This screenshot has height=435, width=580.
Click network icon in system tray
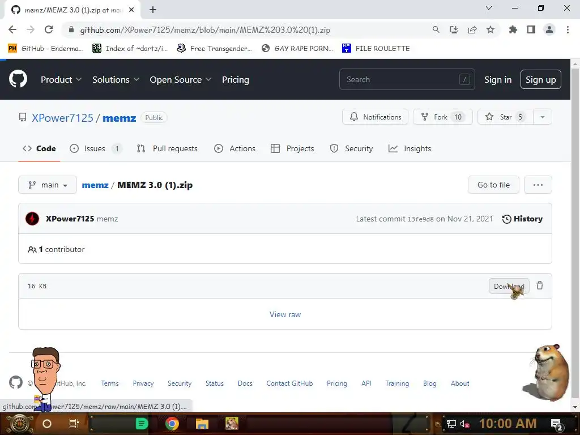(x=451, y=424)
